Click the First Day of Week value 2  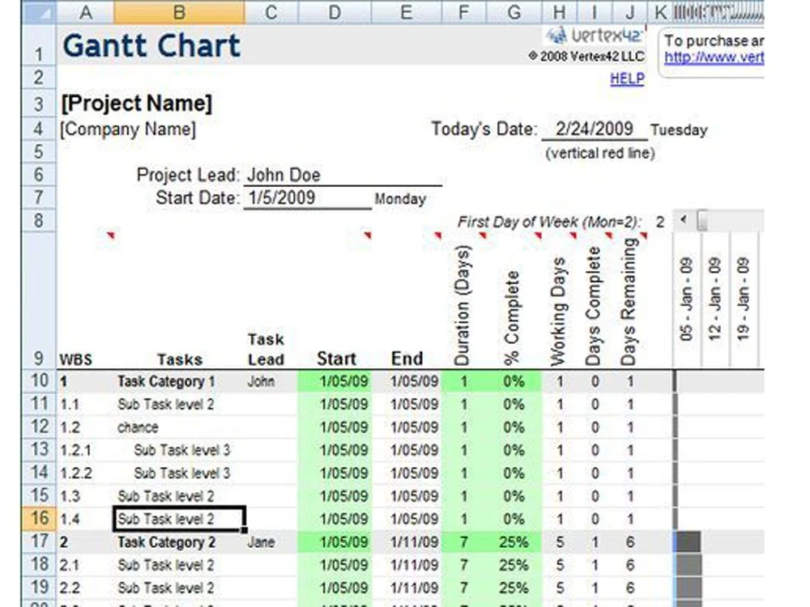pyautogui.click(x=659, y=223)
